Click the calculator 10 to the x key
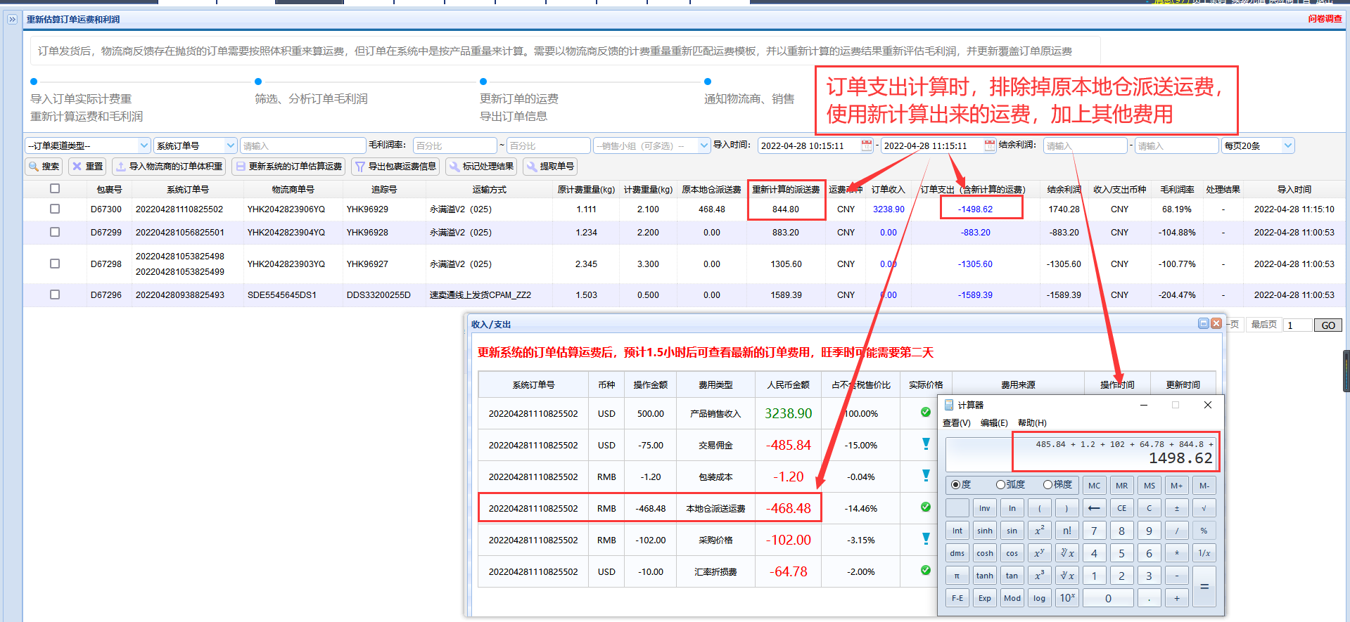Image resolution: width=1350 pixels, height=622 pixels. coord(1066,598)
